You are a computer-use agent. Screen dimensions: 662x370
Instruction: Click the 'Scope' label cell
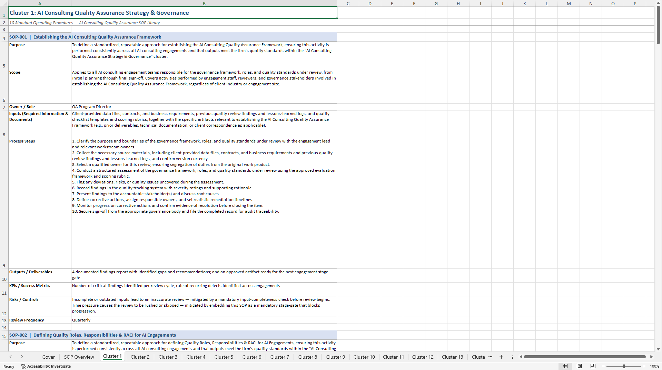click(40, 86)
